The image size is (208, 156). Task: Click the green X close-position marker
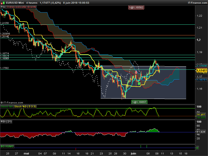coord(139,83)
